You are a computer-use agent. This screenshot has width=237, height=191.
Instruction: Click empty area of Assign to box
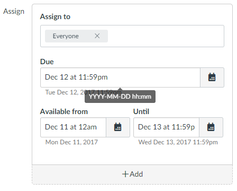(x=166, y=36)
